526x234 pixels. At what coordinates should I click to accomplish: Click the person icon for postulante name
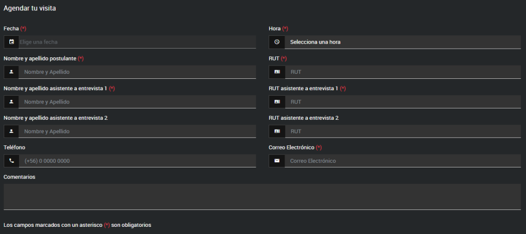tap(11, 72)
